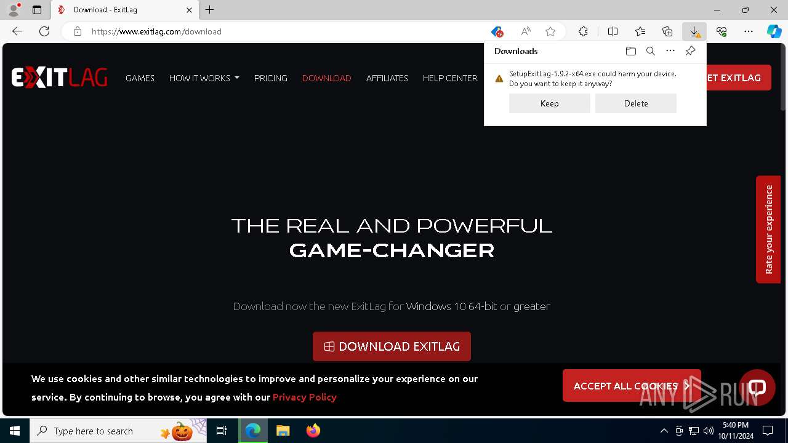The width and height of the screenshot is (788, 443).
Task: Launch Copilot sidebar icon
Action: coord(774,31)
